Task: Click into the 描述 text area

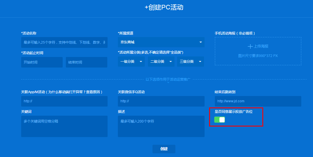Action: 161,126
